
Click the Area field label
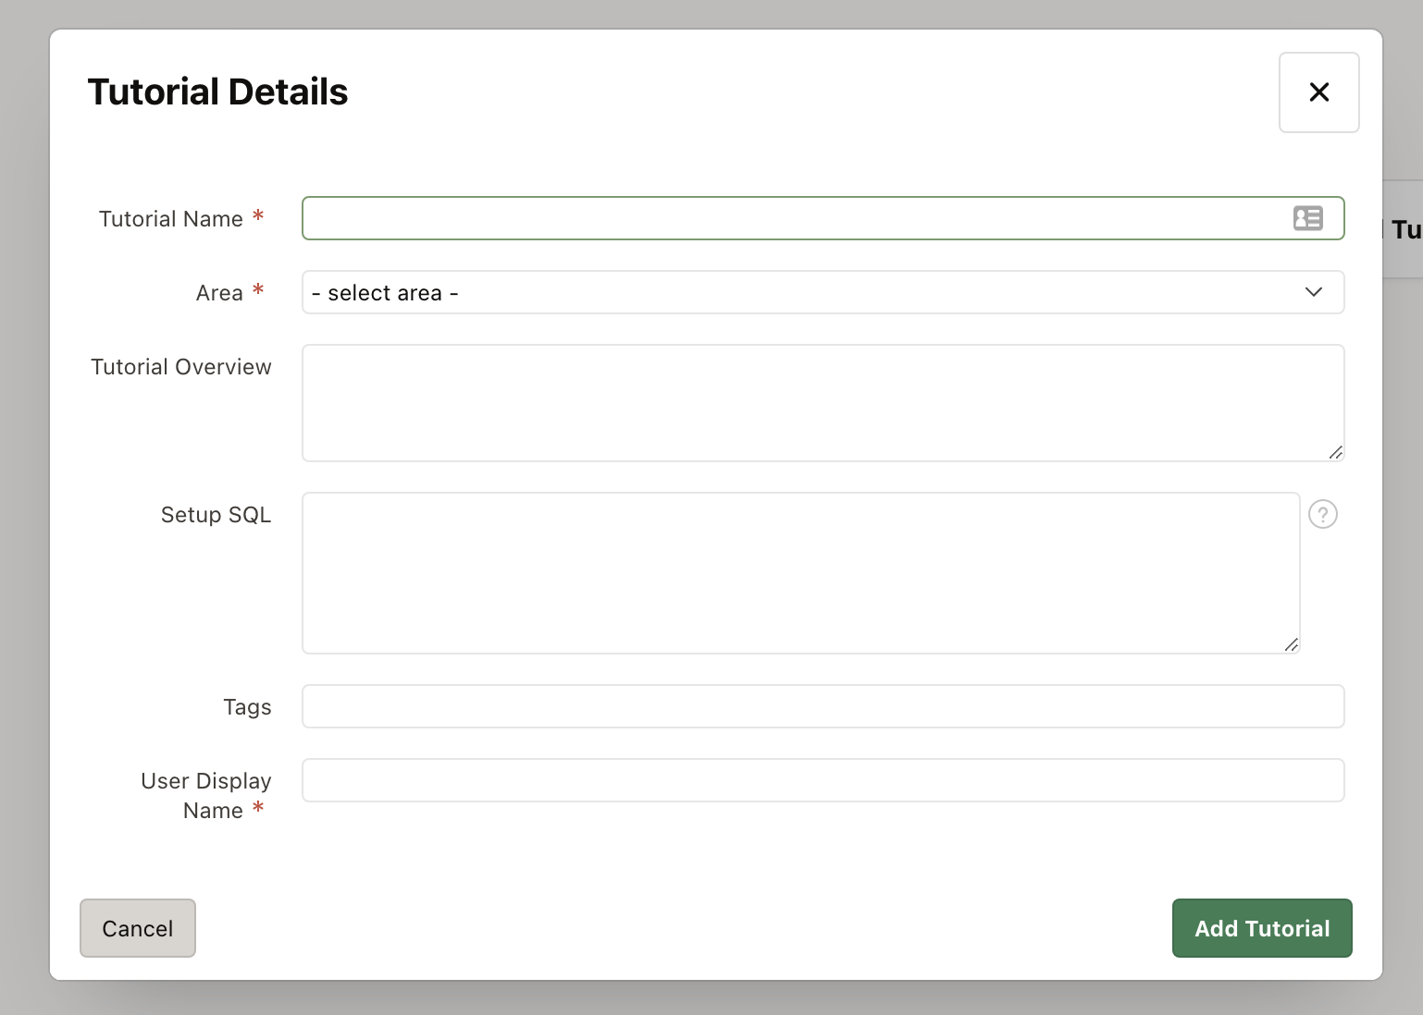tap(219, 293)
